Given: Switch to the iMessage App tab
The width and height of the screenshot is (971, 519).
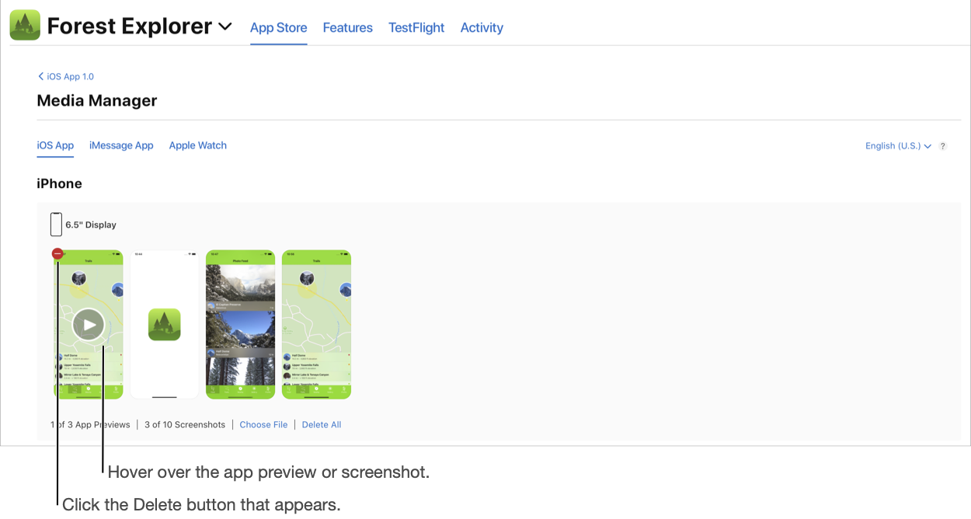Looking at the screenshot, I should pos(121,145).
